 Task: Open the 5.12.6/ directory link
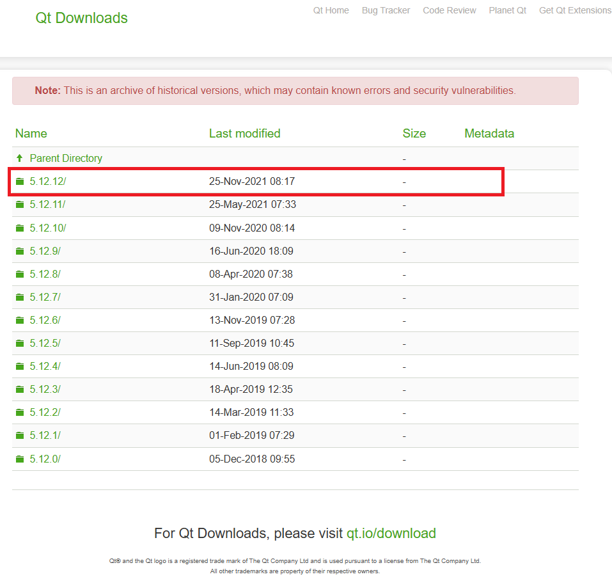tap(45, 320)
